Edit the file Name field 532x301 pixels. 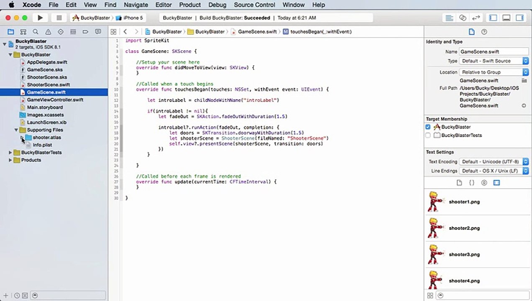[x=494, y=52]
